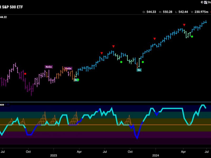The width and height of the screenshot is (211, 158).
Task: Click the Apr axis label after 2024
Action: pos(183,152)
